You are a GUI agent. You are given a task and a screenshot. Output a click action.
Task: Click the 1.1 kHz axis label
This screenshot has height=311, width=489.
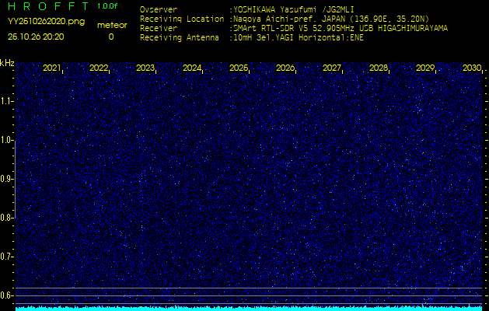tap(7, 101)
